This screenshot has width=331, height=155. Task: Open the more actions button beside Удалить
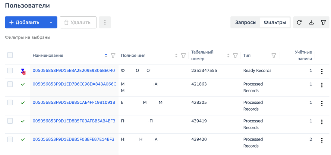(105, 22)
